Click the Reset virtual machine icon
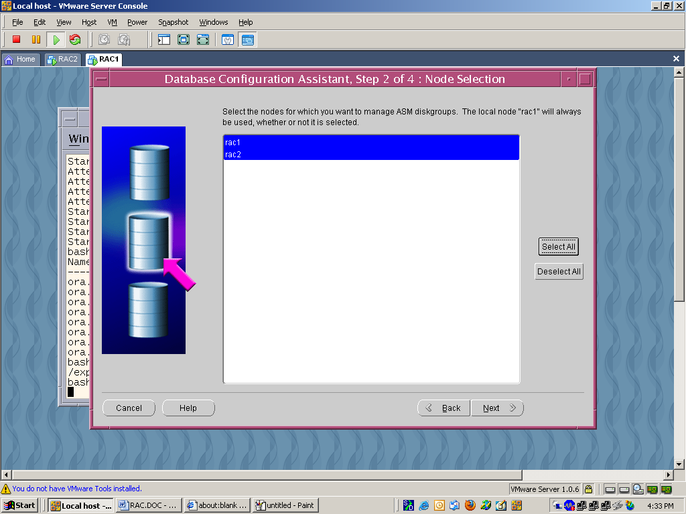Viewport: 686px width, 514px height. [x=75, y=39]
